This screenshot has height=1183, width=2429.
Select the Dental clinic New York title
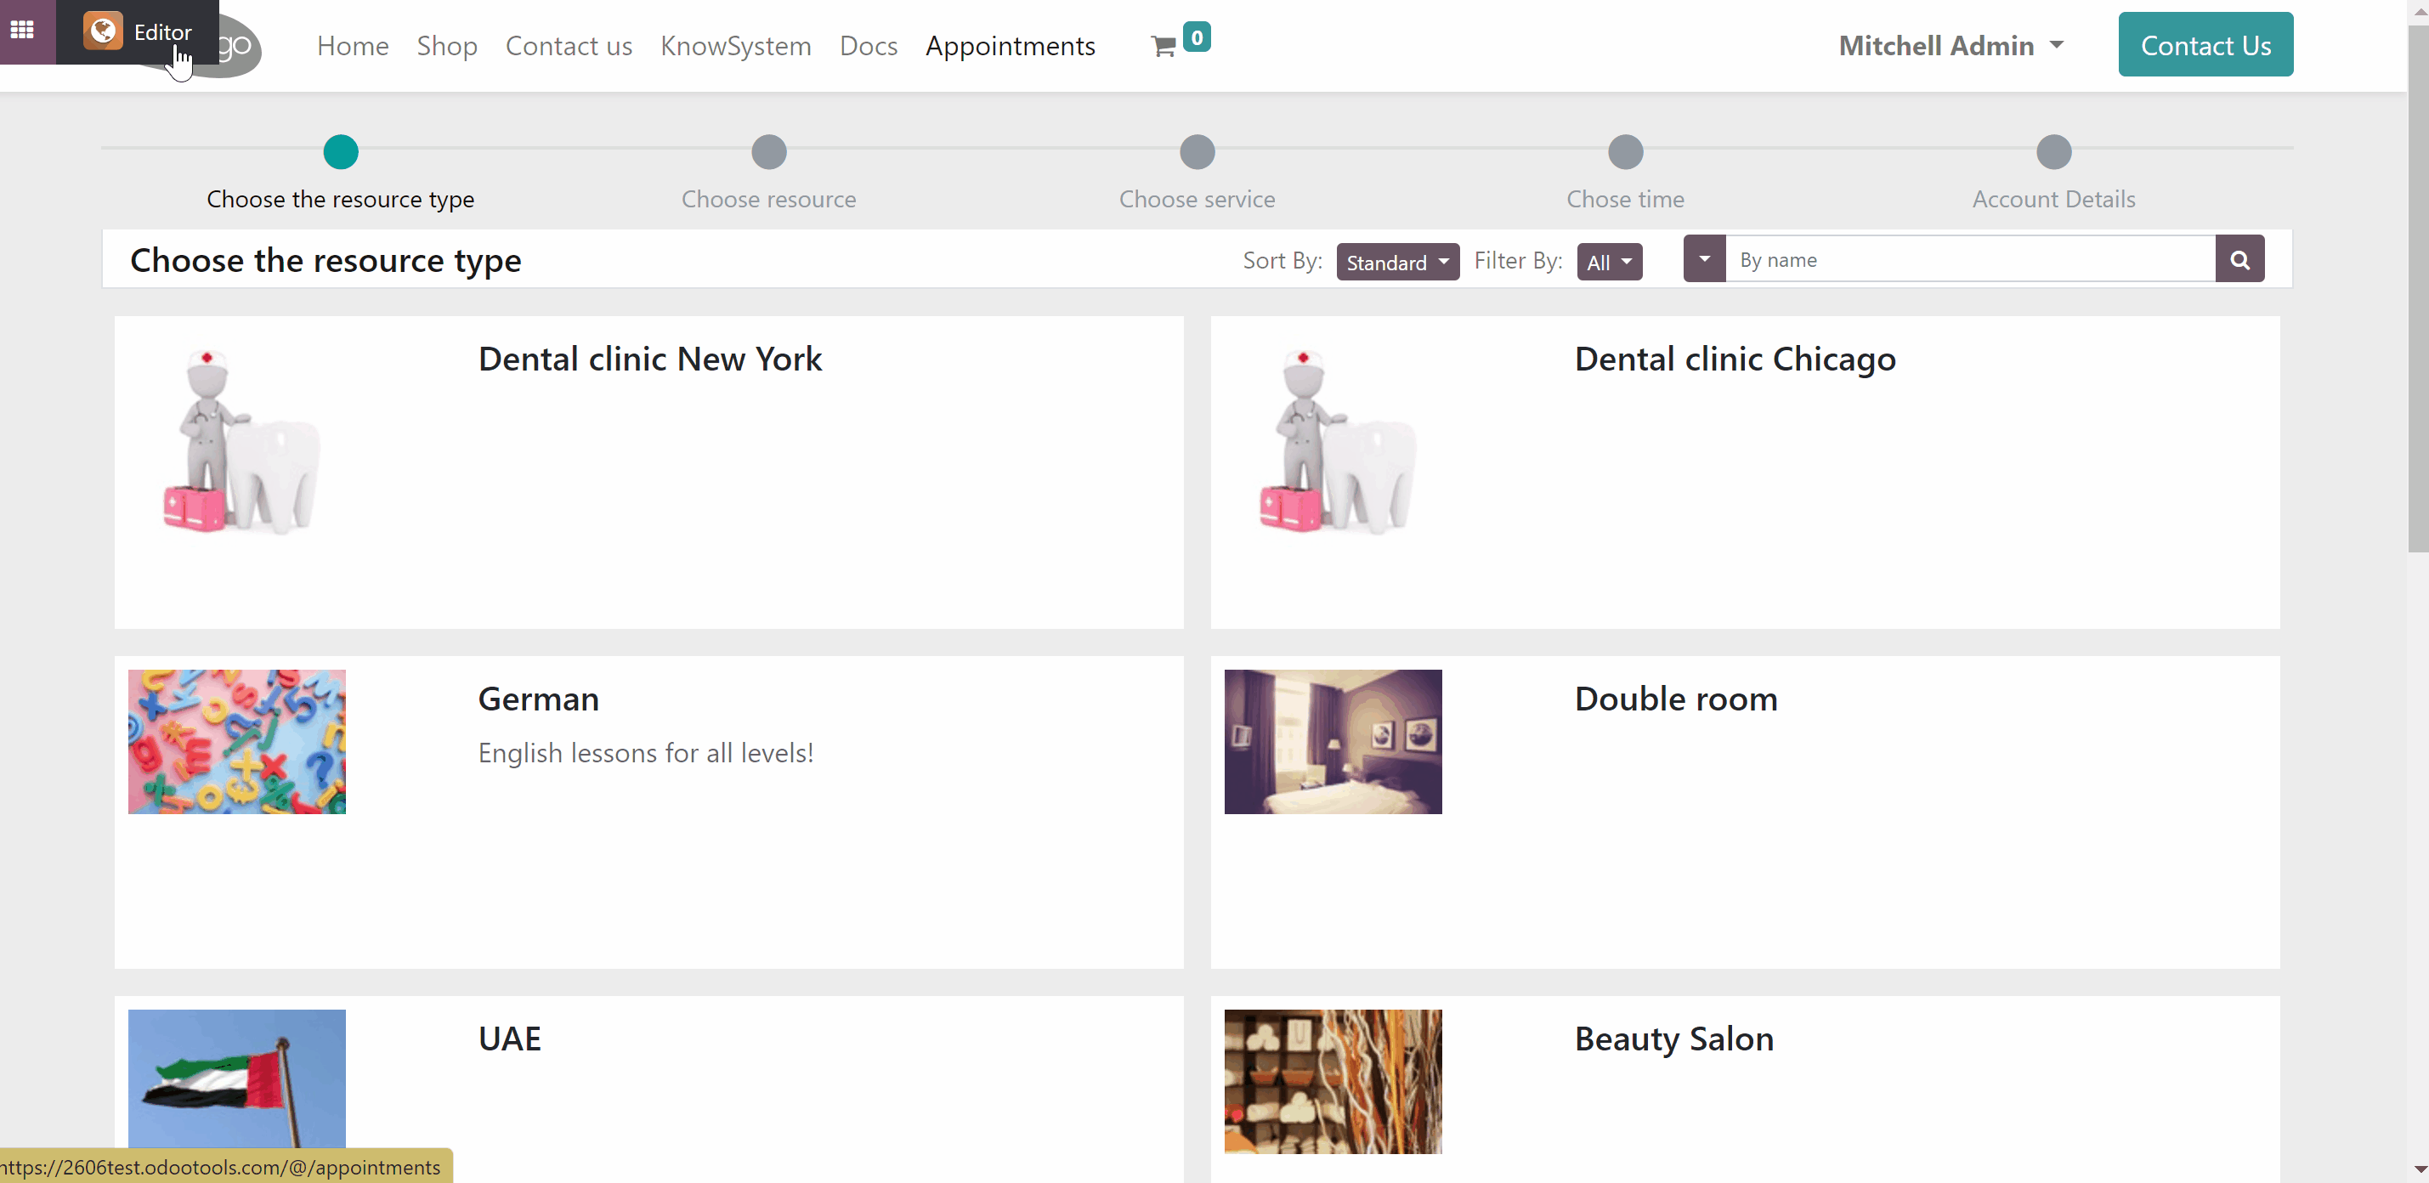click(x=649, y=359)
